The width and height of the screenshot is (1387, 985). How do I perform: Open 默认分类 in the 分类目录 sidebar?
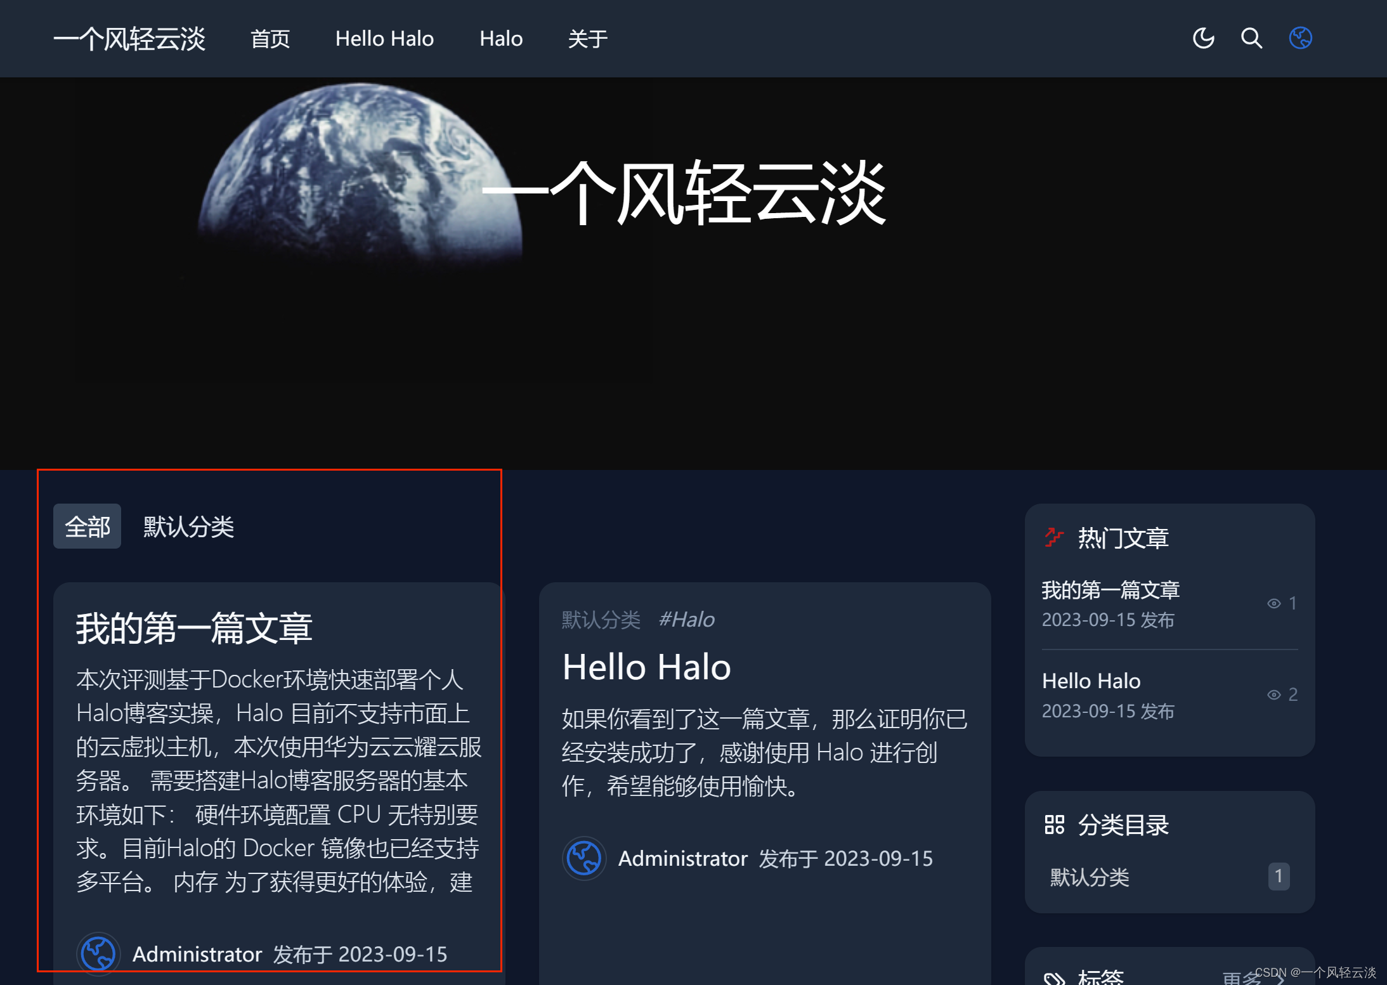(1090, 877)
